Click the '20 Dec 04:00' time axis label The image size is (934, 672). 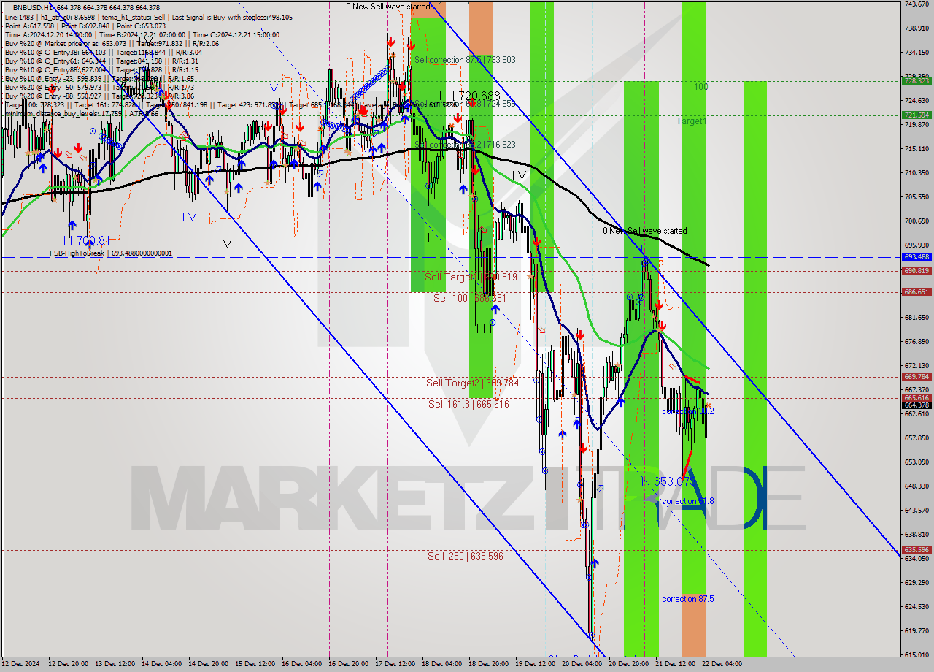tap(582, 664)
